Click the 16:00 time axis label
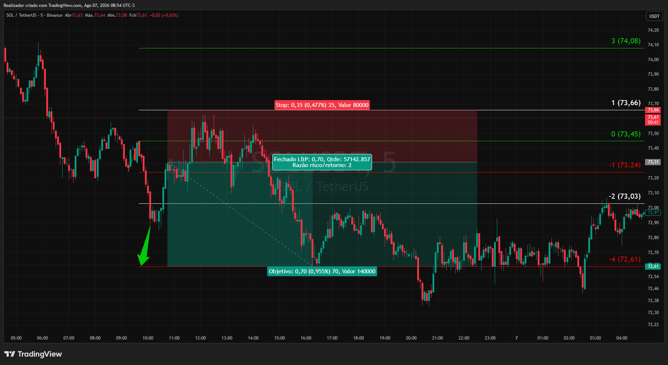 (306, 338)
